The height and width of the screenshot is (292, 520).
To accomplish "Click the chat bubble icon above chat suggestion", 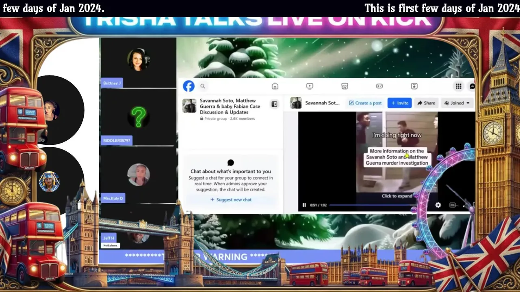I will pyautogui.click(x=231, y=163).
